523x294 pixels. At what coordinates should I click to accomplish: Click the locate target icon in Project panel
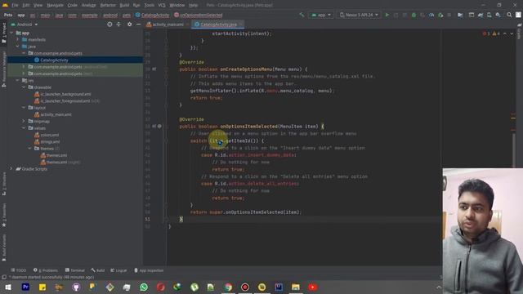110,24
